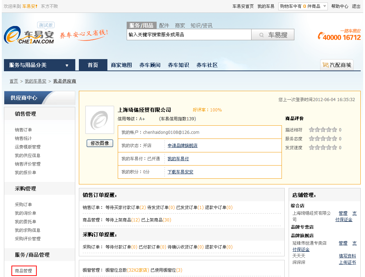Open 我的报价单 in sidebar

point(25,173)
